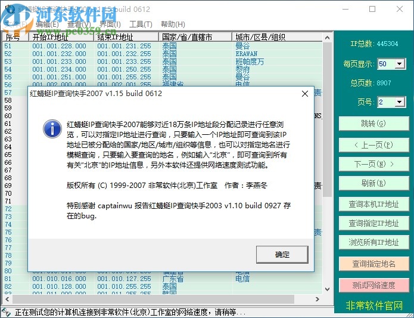Open the 帮助(H) menu

click(x=173, y=24)
